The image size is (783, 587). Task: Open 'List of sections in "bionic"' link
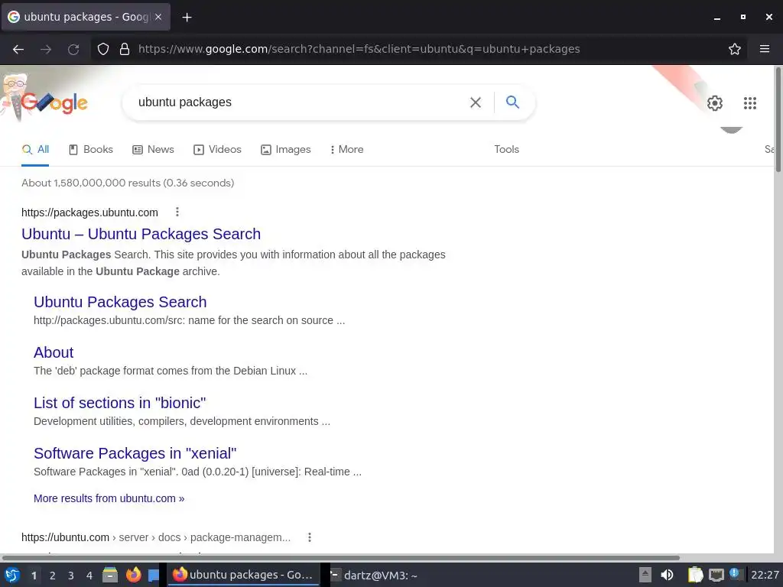[x=120, y=403]
